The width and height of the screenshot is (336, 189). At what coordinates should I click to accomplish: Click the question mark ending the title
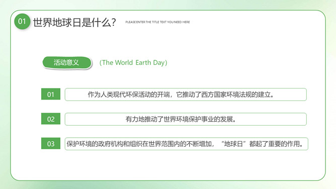click(x=114, y=22)
